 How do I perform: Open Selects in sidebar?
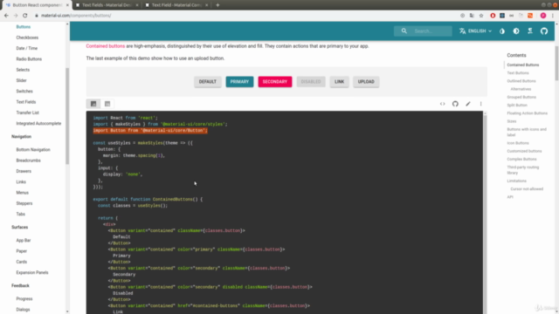(x=23, y=70)
